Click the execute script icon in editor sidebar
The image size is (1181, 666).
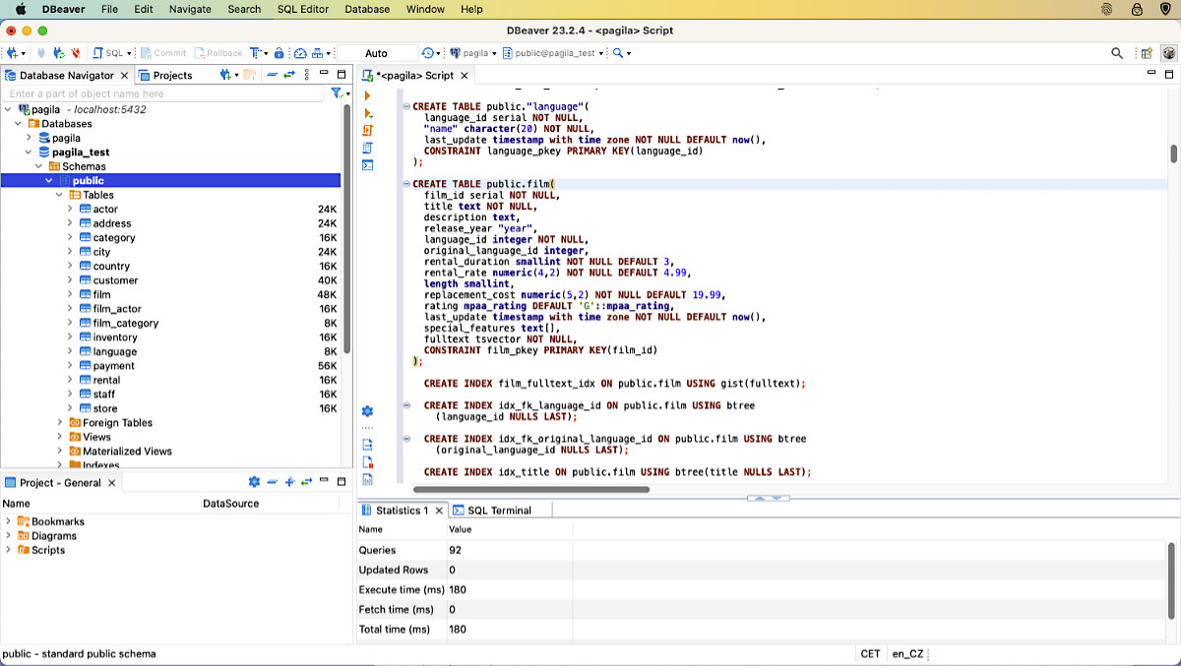pos(368,130)
